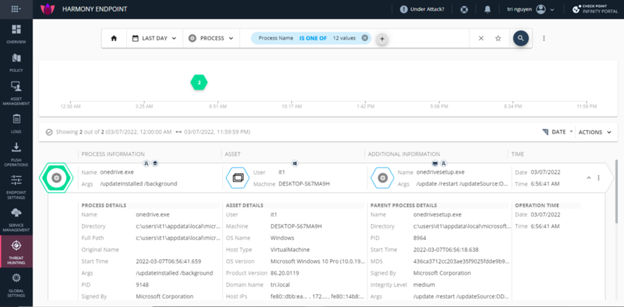Click the parent PID value 8964

(420, 238)
